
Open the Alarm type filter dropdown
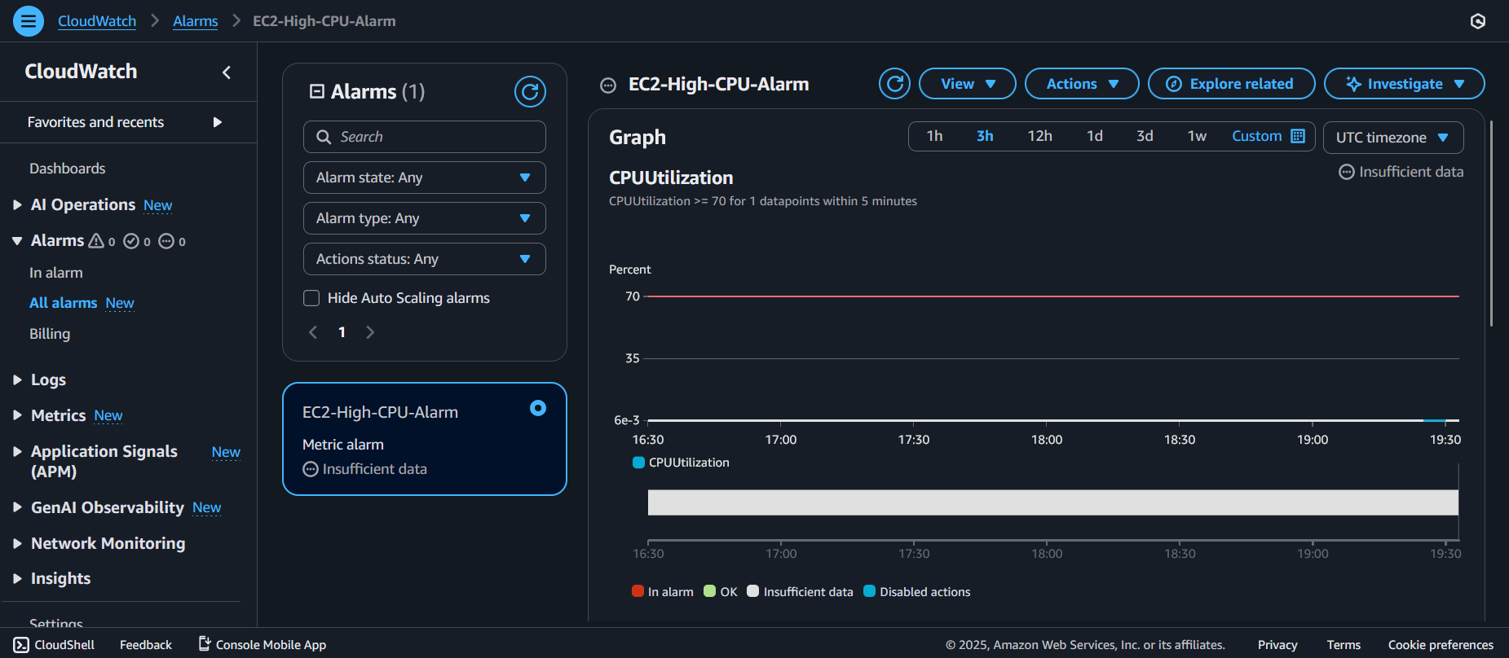click(425, 218)
